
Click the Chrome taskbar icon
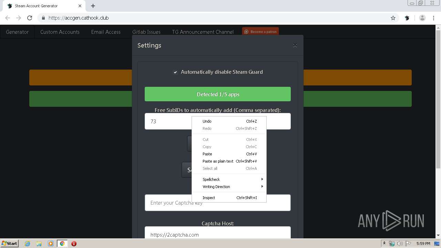(x=62, y=244)
